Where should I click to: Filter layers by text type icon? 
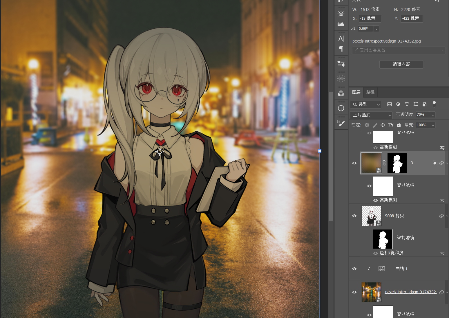pyautogui.click(x=407, y=104)
